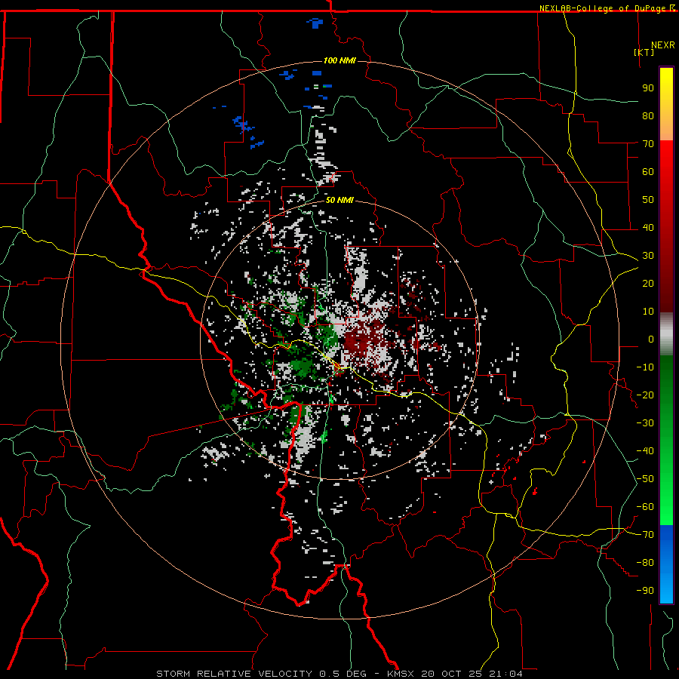The image size is (679, 679).
Task: Click the gray zero-velocity segment of the color bar
Action: (666, 334)
